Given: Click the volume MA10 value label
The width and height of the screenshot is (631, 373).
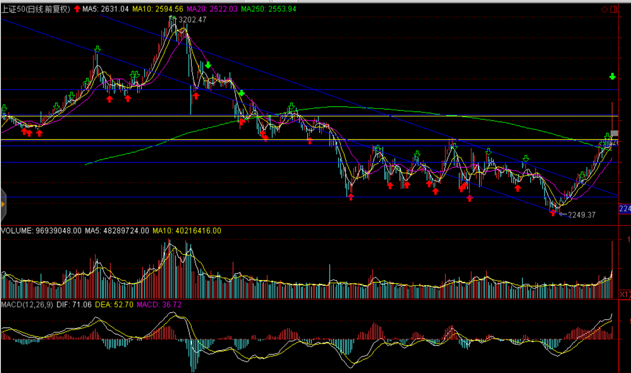Looking at the screenshot, I should coord(187,231).
